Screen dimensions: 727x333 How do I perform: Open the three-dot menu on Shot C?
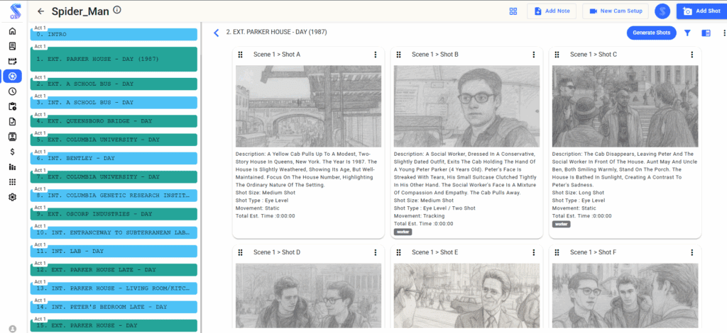692,55
